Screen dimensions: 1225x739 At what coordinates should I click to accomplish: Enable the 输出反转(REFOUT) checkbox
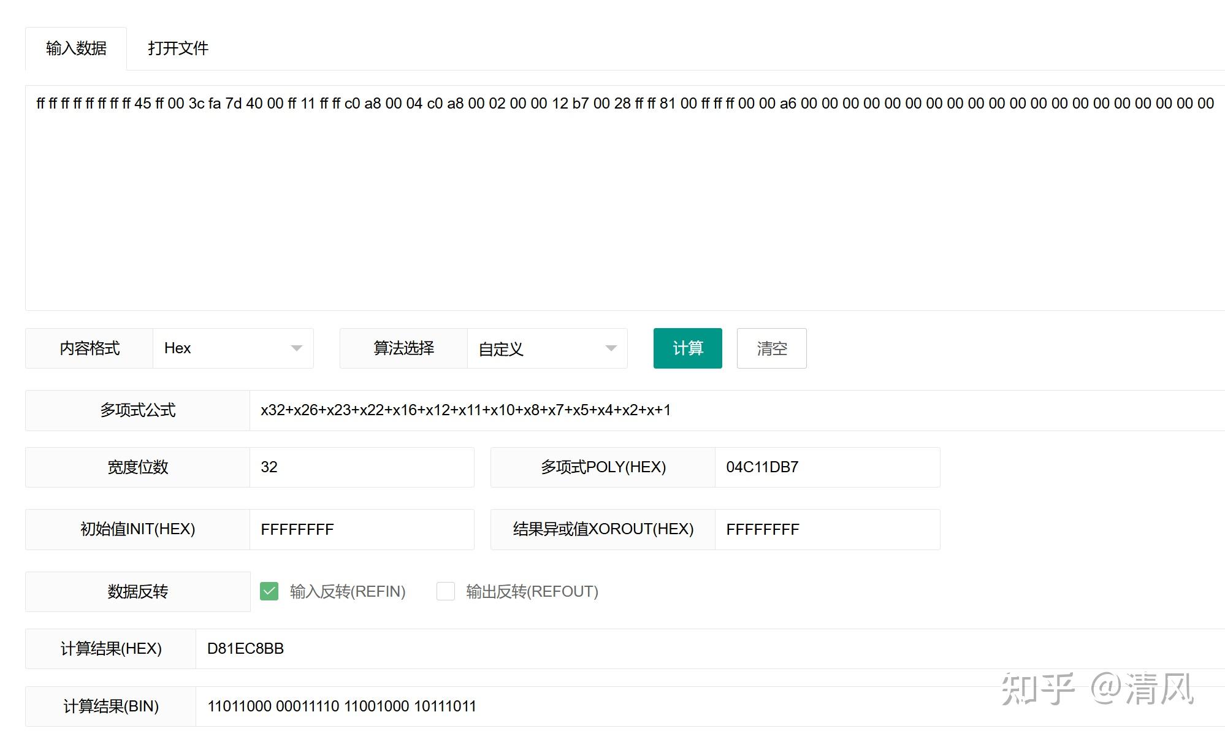446,591
